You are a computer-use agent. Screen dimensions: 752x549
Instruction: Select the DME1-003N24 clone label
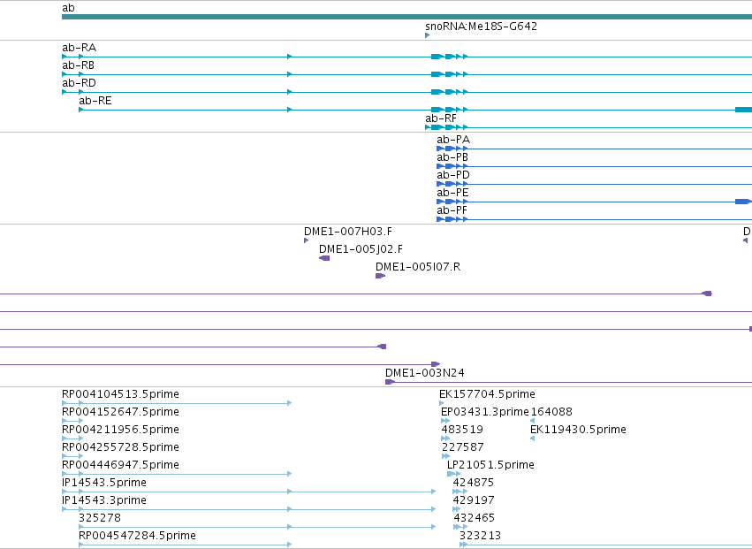[425, 373]
